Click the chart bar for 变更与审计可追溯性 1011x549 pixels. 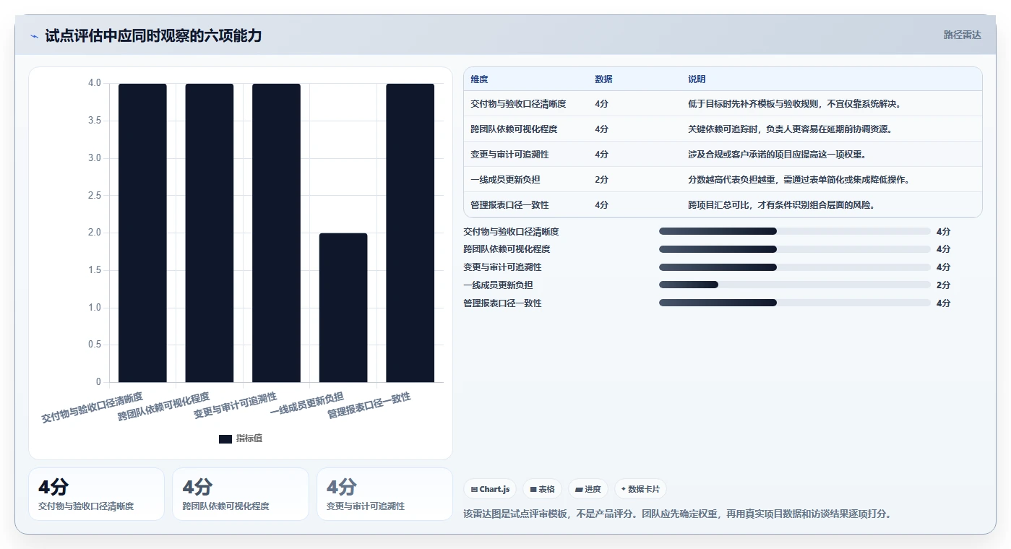276,233
